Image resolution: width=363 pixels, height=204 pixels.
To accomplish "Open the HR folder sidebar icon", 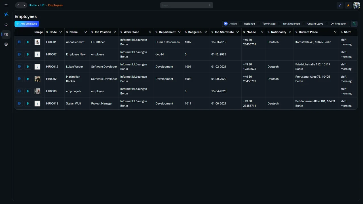I will (6, 34).
